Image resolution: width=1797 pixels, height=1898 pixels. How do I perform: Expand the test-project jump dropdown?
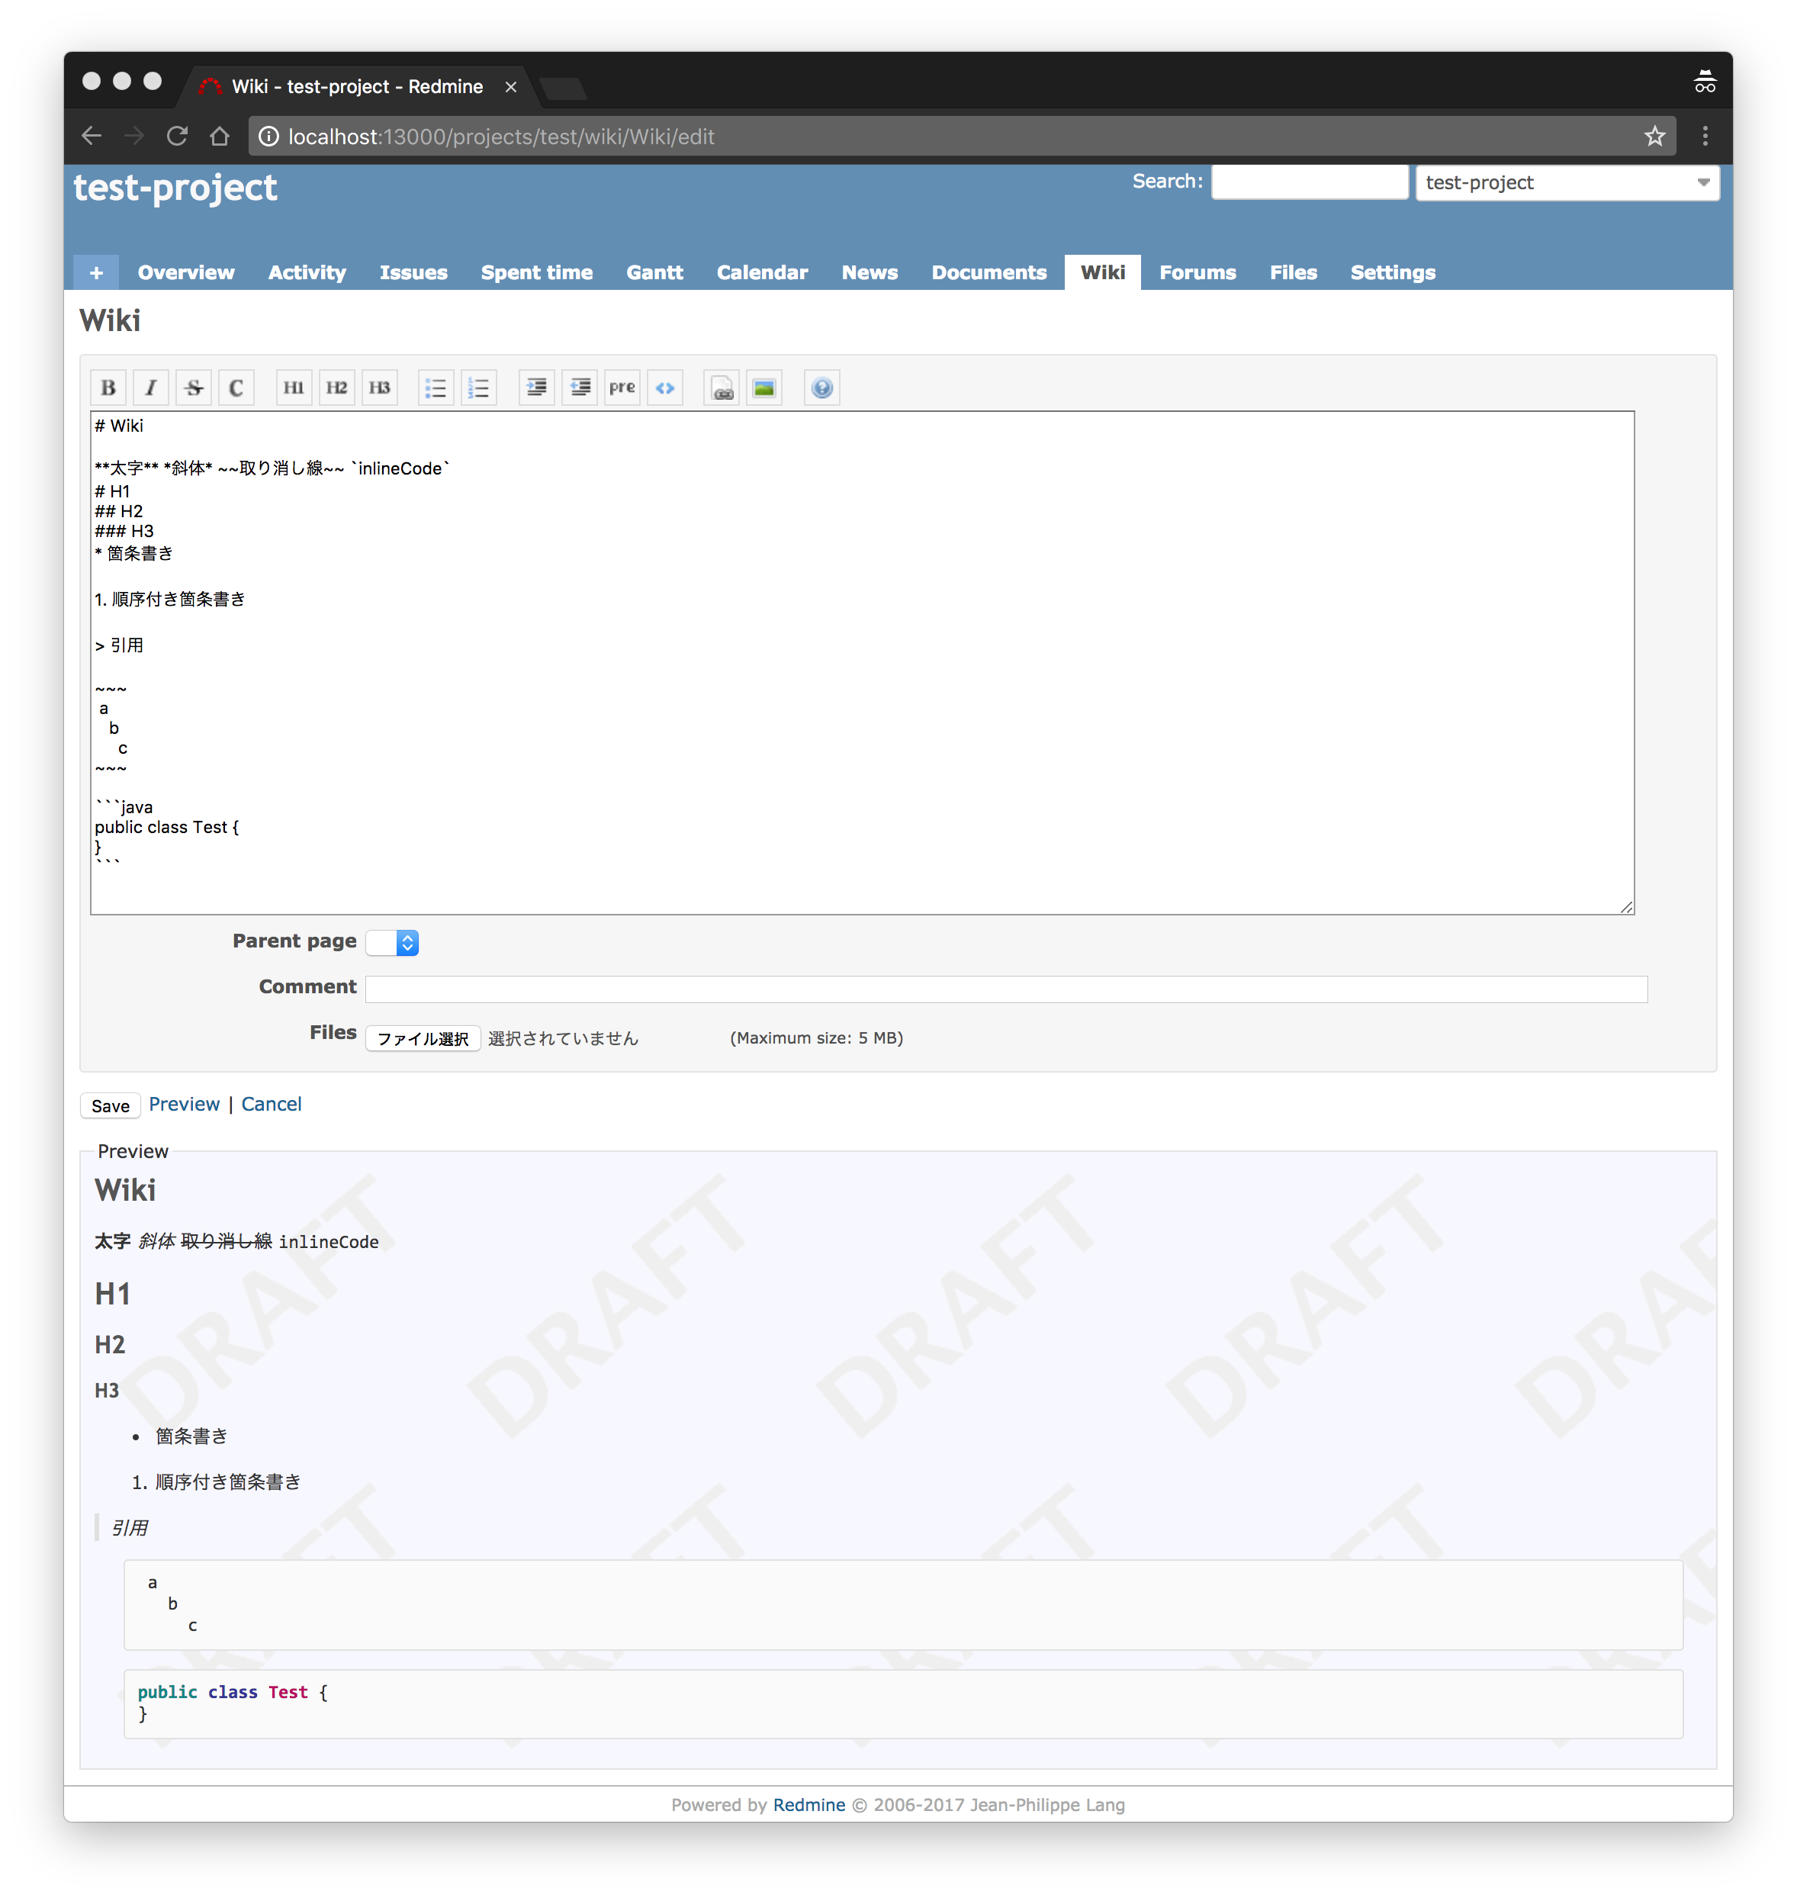click(1567, 183)
